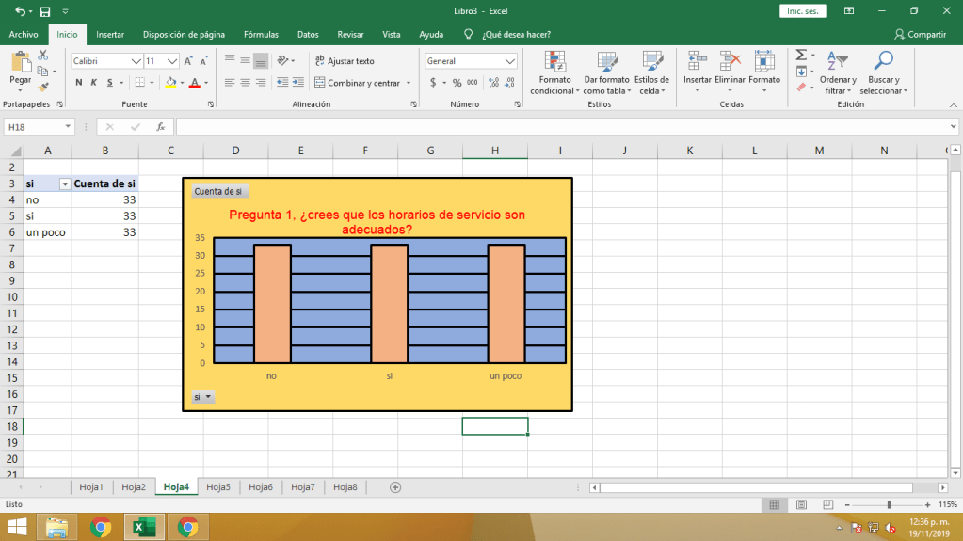Click the Cut scissors icon
Screen dimensions: 963x541
(x=43, y=58)
